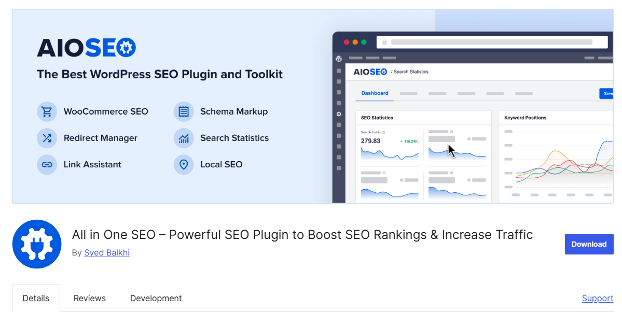Click the Download button
This screenshot has width=622, height=326.
(x=589, y=244)
